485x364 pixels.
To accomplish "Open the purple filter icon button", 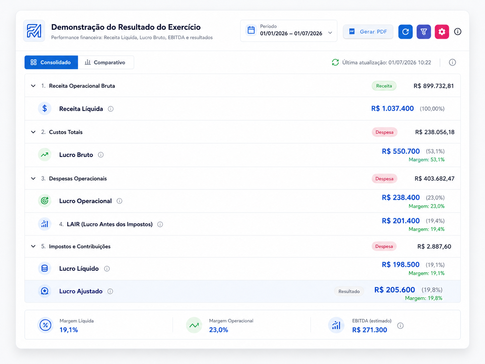I will click(x=424, y=32).
